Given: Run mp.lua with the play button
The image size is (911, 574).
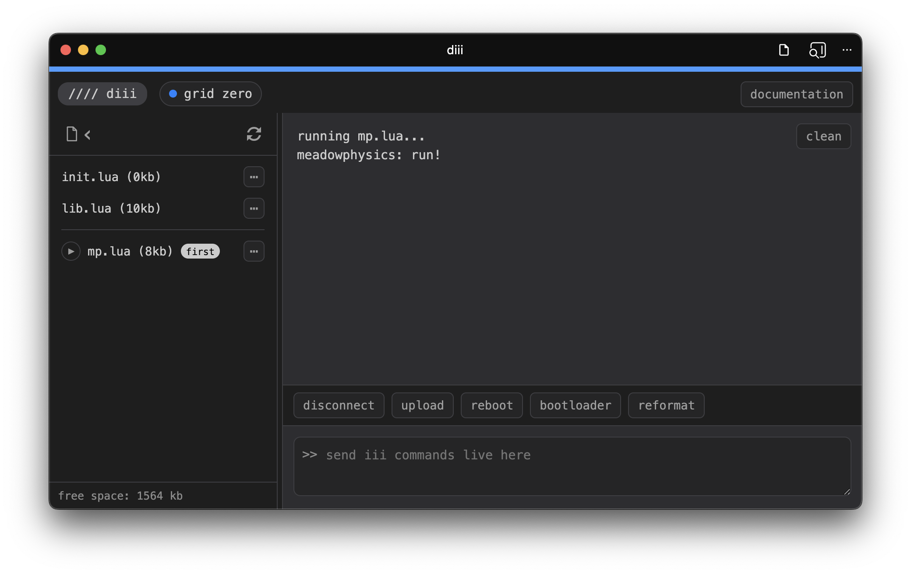Looking at the screenshot, I should (71, 251).
